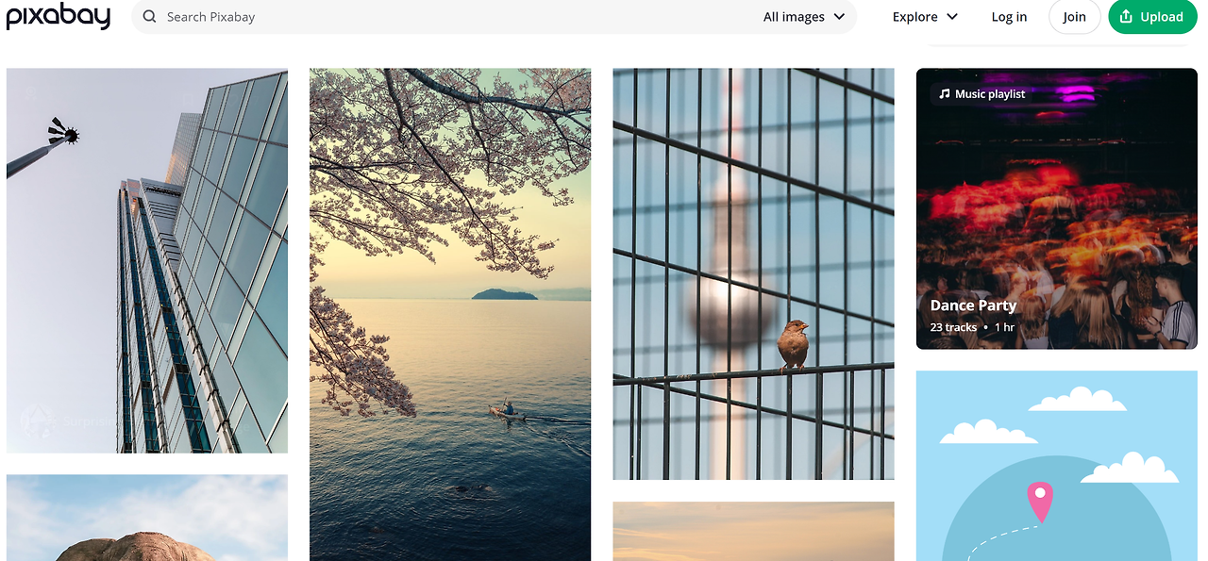
Task: Open the sunset sky photo below sparrow
Action: coord(753,531)
